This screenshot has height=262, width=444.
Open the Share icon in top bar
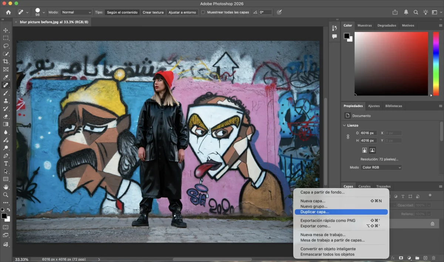[395, 12]
